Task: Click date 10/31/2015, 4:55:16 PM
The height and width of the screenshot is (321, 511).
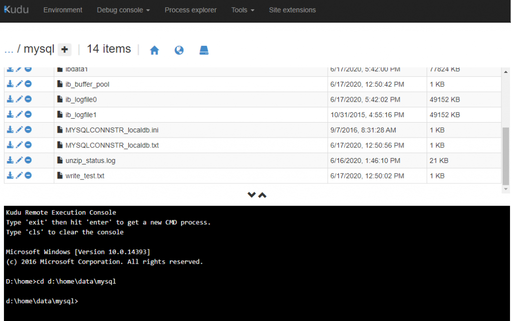Action: (367, 115)
